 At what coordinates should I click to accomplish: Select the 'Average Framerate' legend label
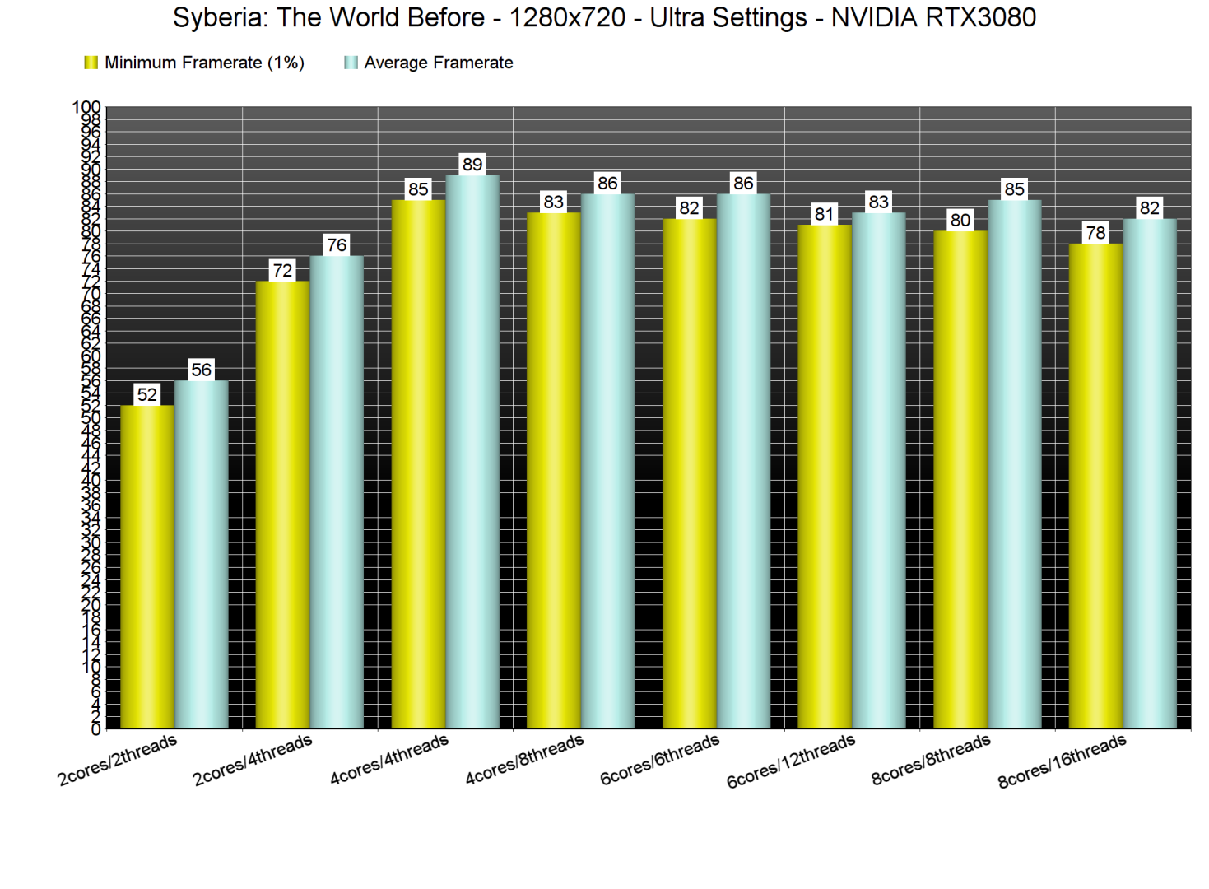pos(438,63)
